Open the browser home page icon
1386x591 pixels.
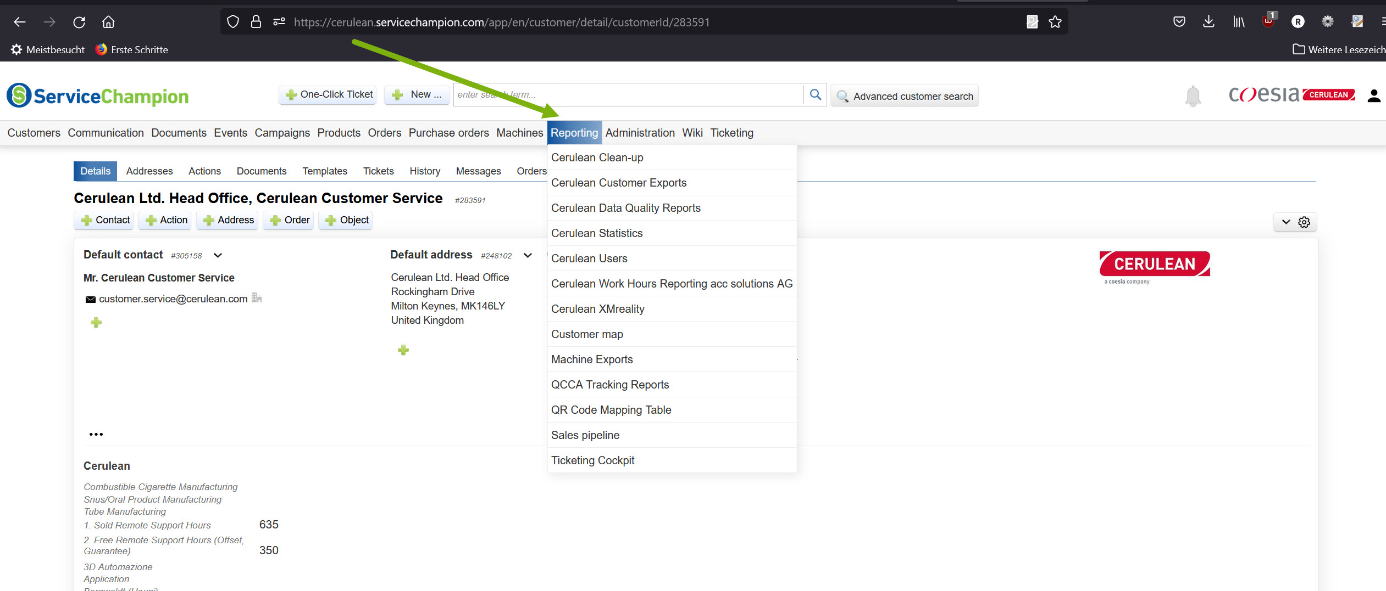point(108,22)
